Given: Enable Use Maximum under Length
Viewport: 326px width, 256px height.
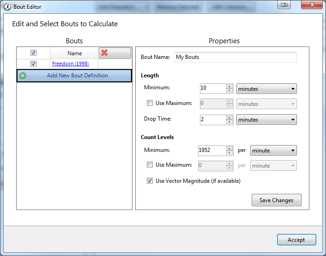Looking at the screenshot, I should (150, 103).
